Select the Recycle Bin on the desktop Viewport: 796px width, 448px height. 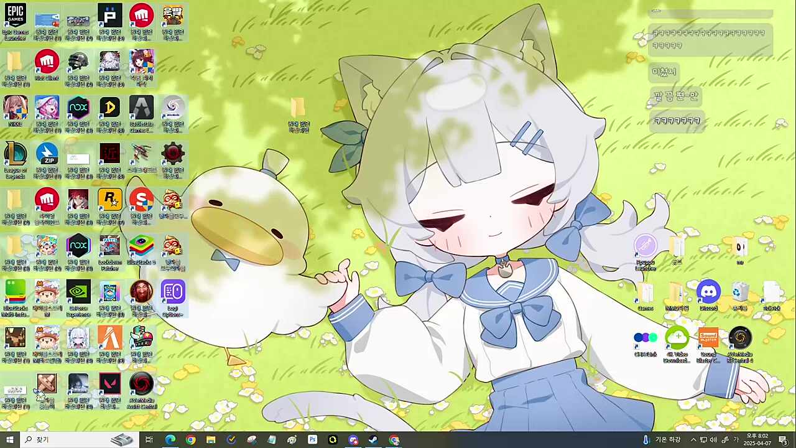pos(739,296)
